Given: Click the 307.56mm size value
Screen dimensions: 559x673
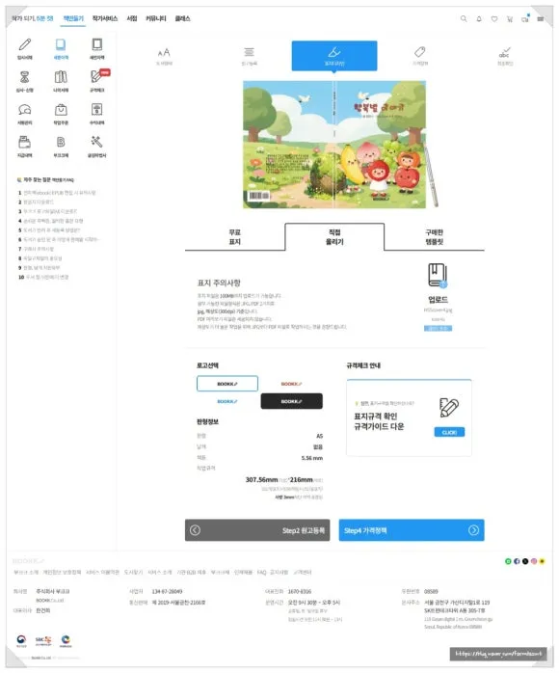Looking at the screenshot, I should (261, 479).
